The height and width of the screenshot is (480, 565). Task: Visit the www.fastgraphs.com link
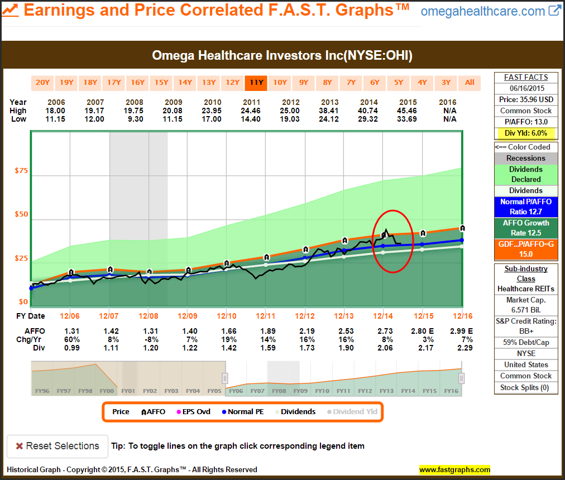pyautogui.click(x=454, y=469)
